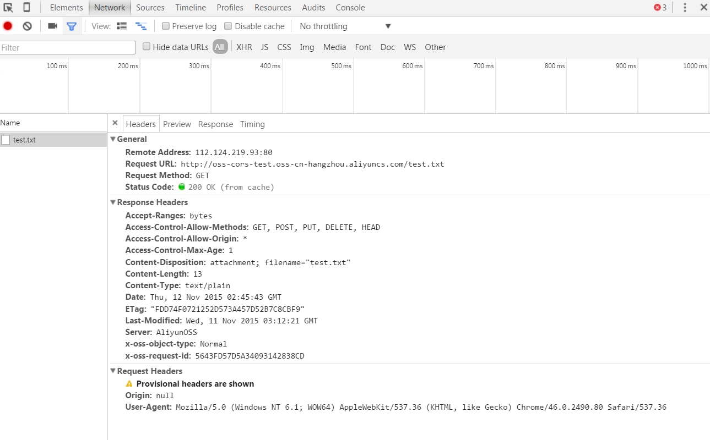Collapse the Response Headers section
The height and width of the screenshot is (440, 710).
(113, 202)
